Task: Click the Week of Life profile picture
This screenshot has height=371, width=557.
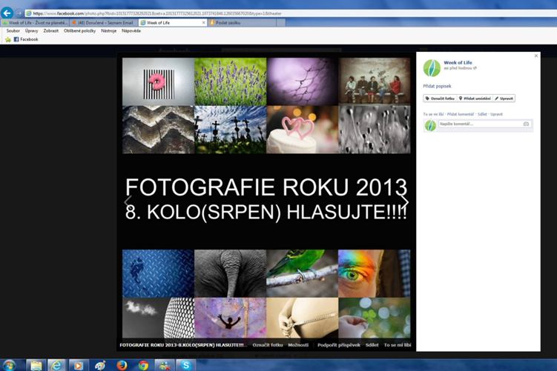Action: click(432, 67)
